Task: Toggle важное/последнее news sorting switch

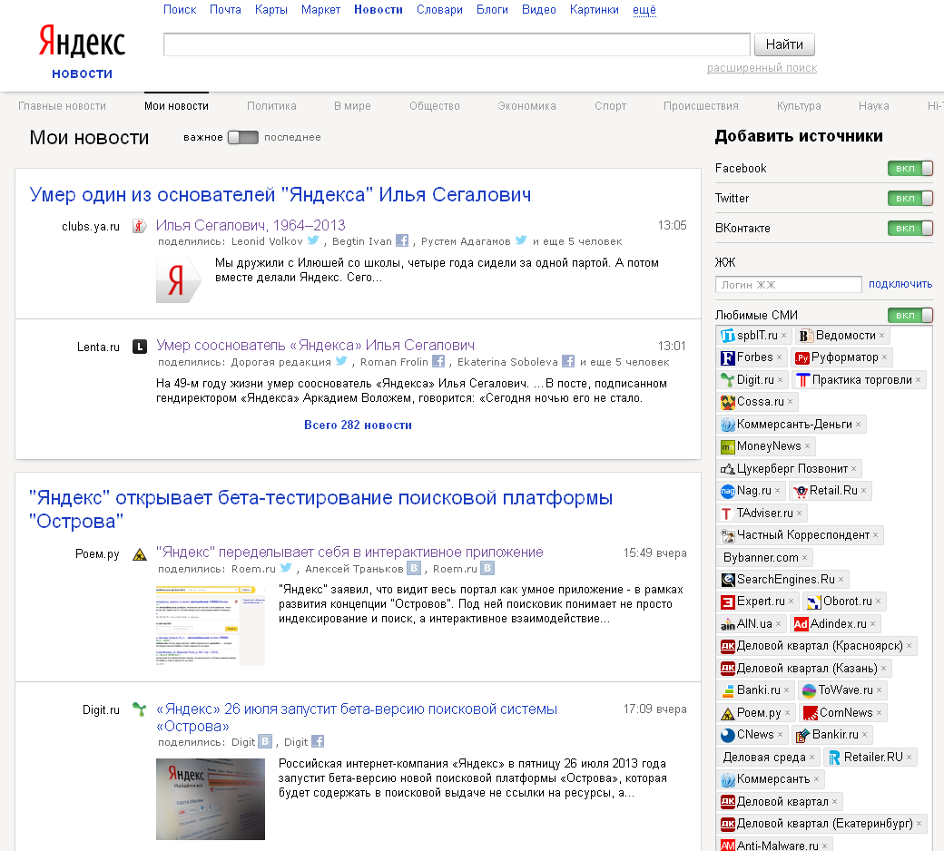Action: click(243, 137)
